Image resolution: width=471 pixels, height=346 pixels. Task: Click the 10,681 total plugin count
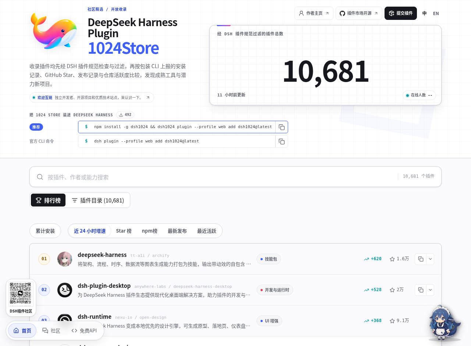pos(326,71)
